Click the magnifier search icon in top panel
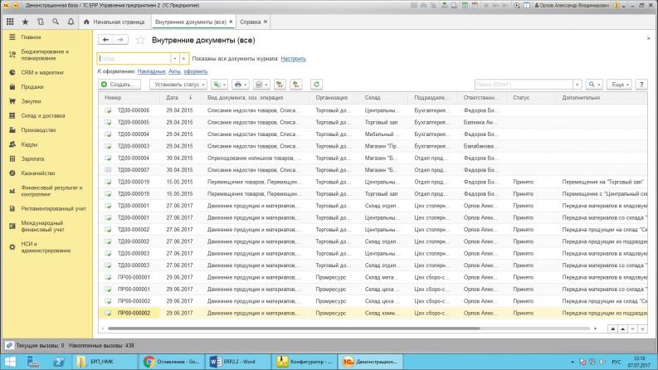The width and height of the screenshot is (658, 370). [x=55, y=21]
